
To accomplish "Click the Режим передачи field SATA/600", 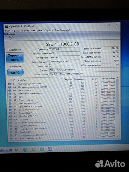I will tap(64, 61).
